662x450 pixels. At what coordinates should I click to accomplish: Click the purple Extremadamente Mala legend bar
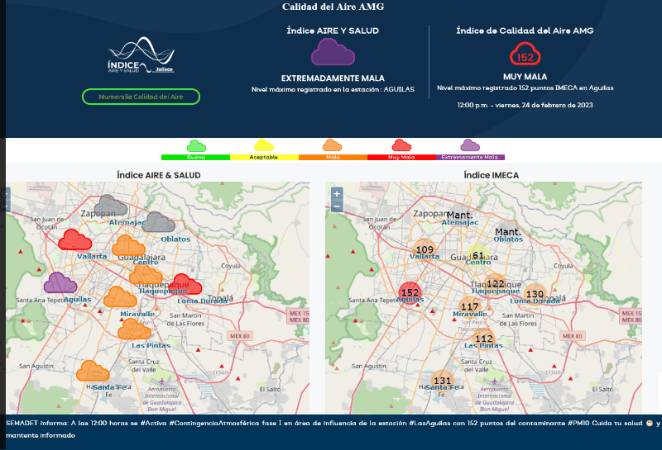(x=470, y=156)
